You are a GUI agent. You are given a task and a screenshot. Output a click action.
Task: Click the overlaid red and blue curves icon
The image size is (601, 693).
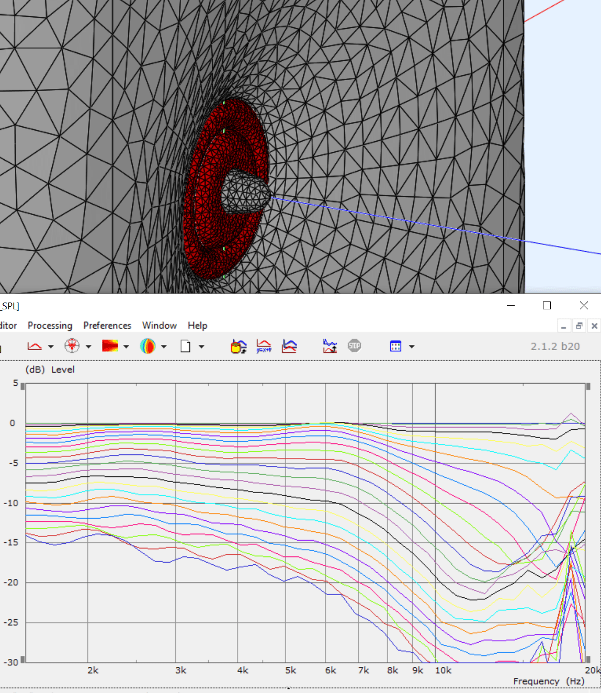click(289, 346)
